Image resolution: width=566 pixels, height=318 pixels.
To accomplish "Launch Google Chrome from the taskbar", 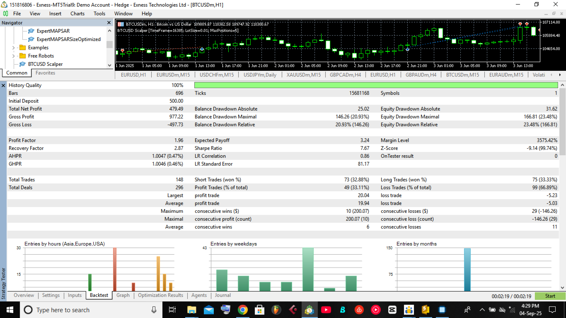I will (242, 310).
